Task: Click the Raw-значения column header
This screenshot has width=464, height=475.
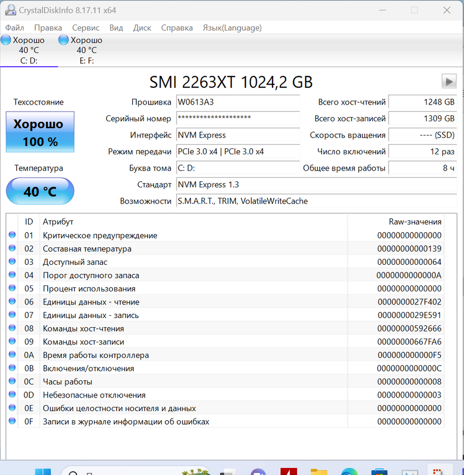Action: tap(415, 222)
